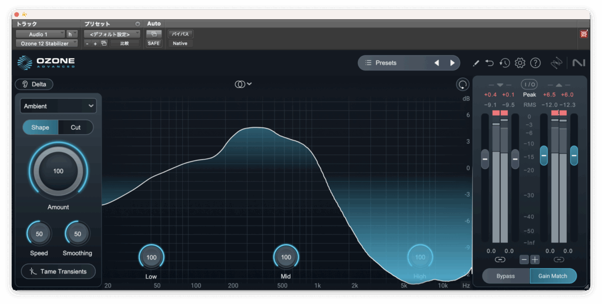Open the Ambient genre dropdown
Image resolution: width=602 pixels, height=304 pixels.
[58, 106]
